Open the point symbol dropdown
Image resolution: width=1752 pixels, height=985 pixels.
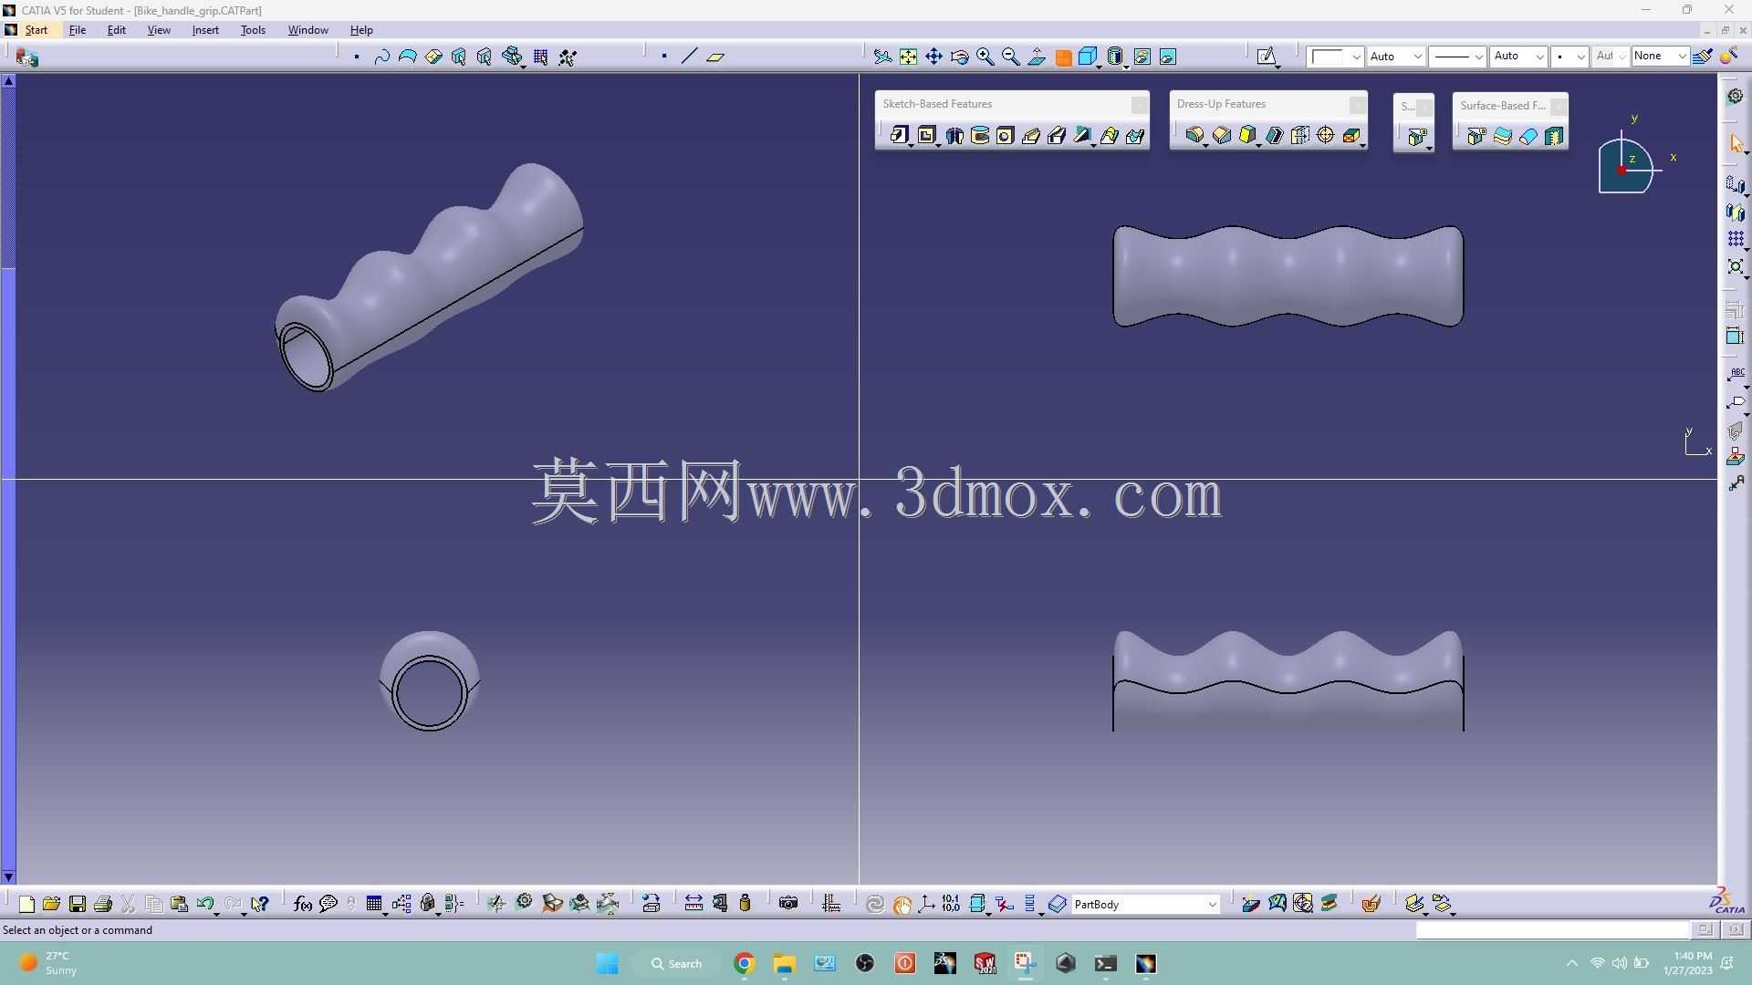(x=1580, y=57)
